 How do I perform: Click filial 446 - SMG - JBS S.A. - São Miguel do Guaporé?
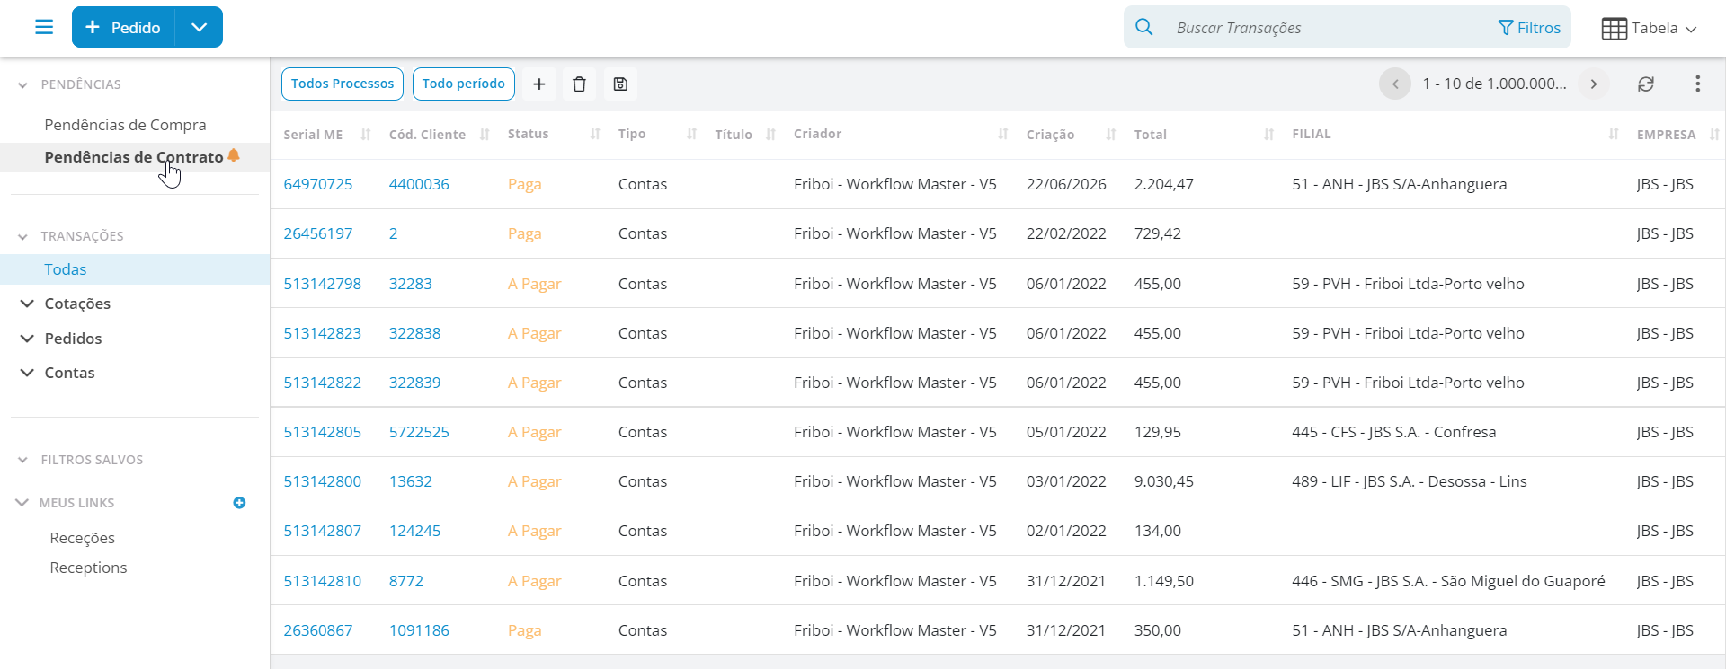(x=1448, y=581)
